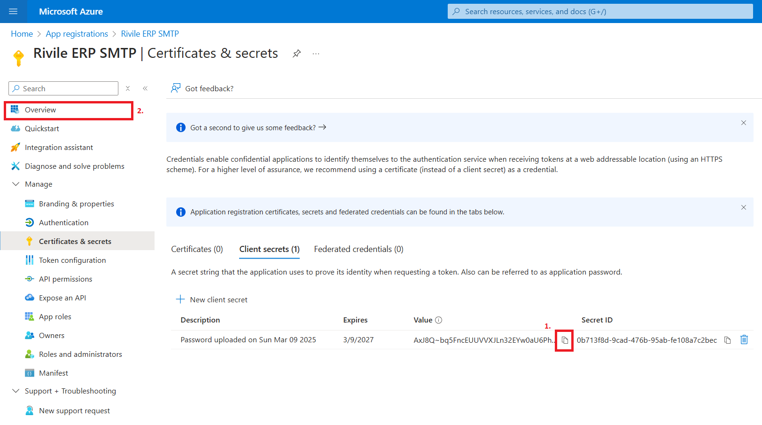Pin the Certificates & secrets page
The image size is (762, 425).
coord(296,54)
